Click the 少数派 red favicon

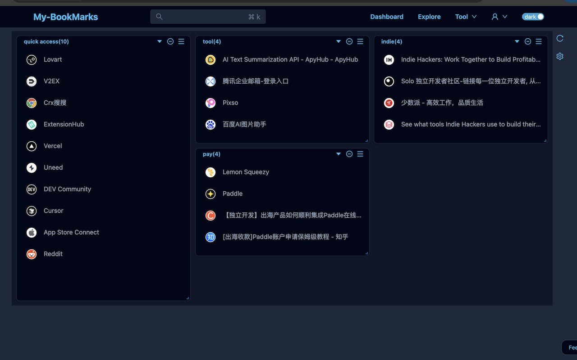(x=389, y=103)
